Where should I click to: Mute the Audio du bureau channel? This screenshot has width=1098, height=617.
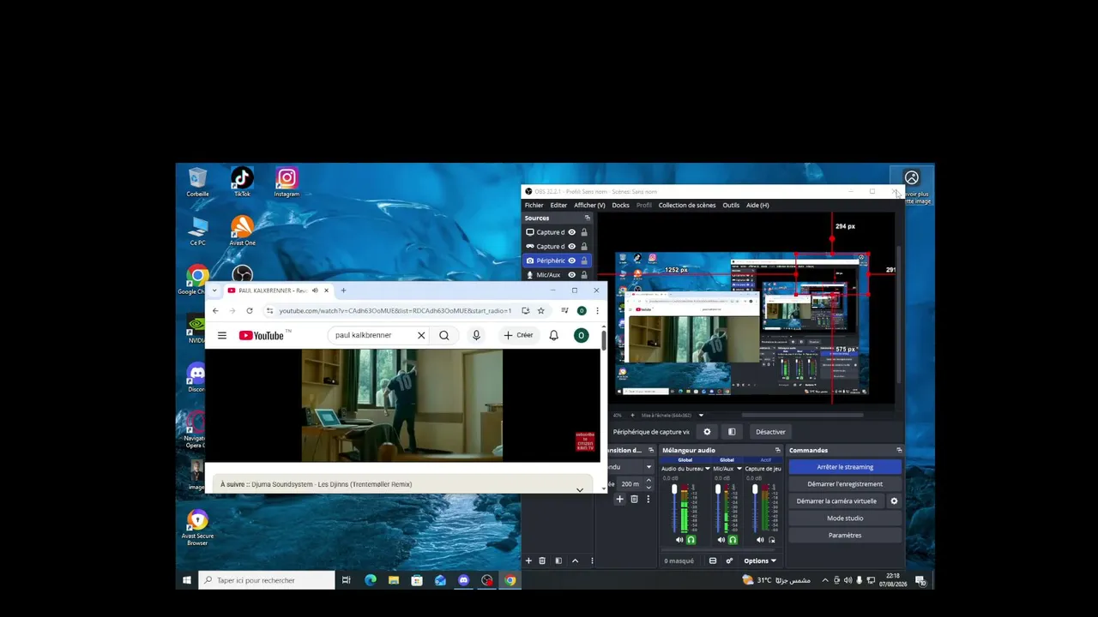point(679,540)
